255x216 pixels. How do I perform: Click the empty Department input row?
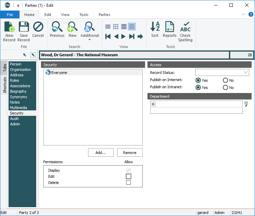199,104
